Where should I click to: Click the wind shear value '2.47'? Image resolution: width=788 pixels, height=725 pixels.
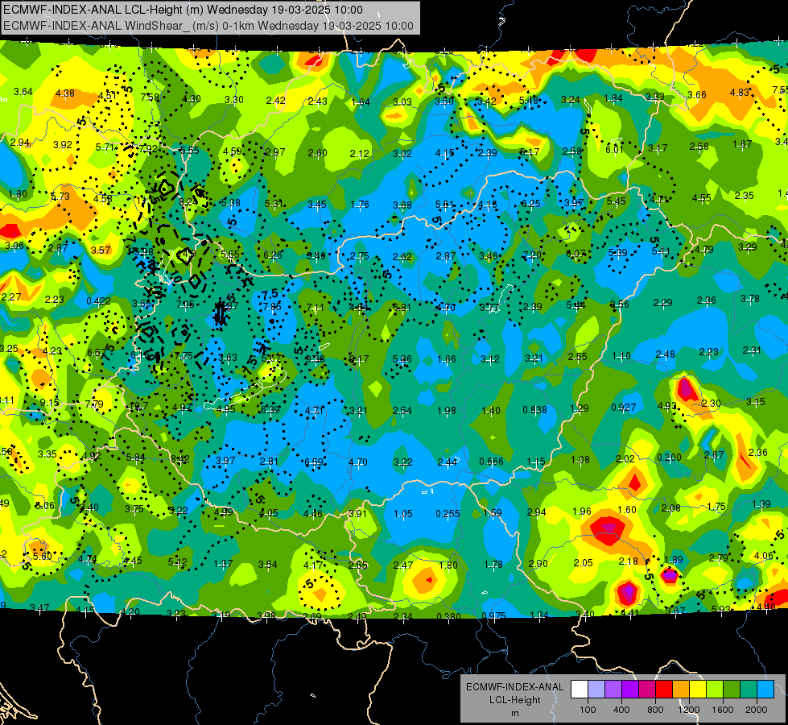pos(403,565)
